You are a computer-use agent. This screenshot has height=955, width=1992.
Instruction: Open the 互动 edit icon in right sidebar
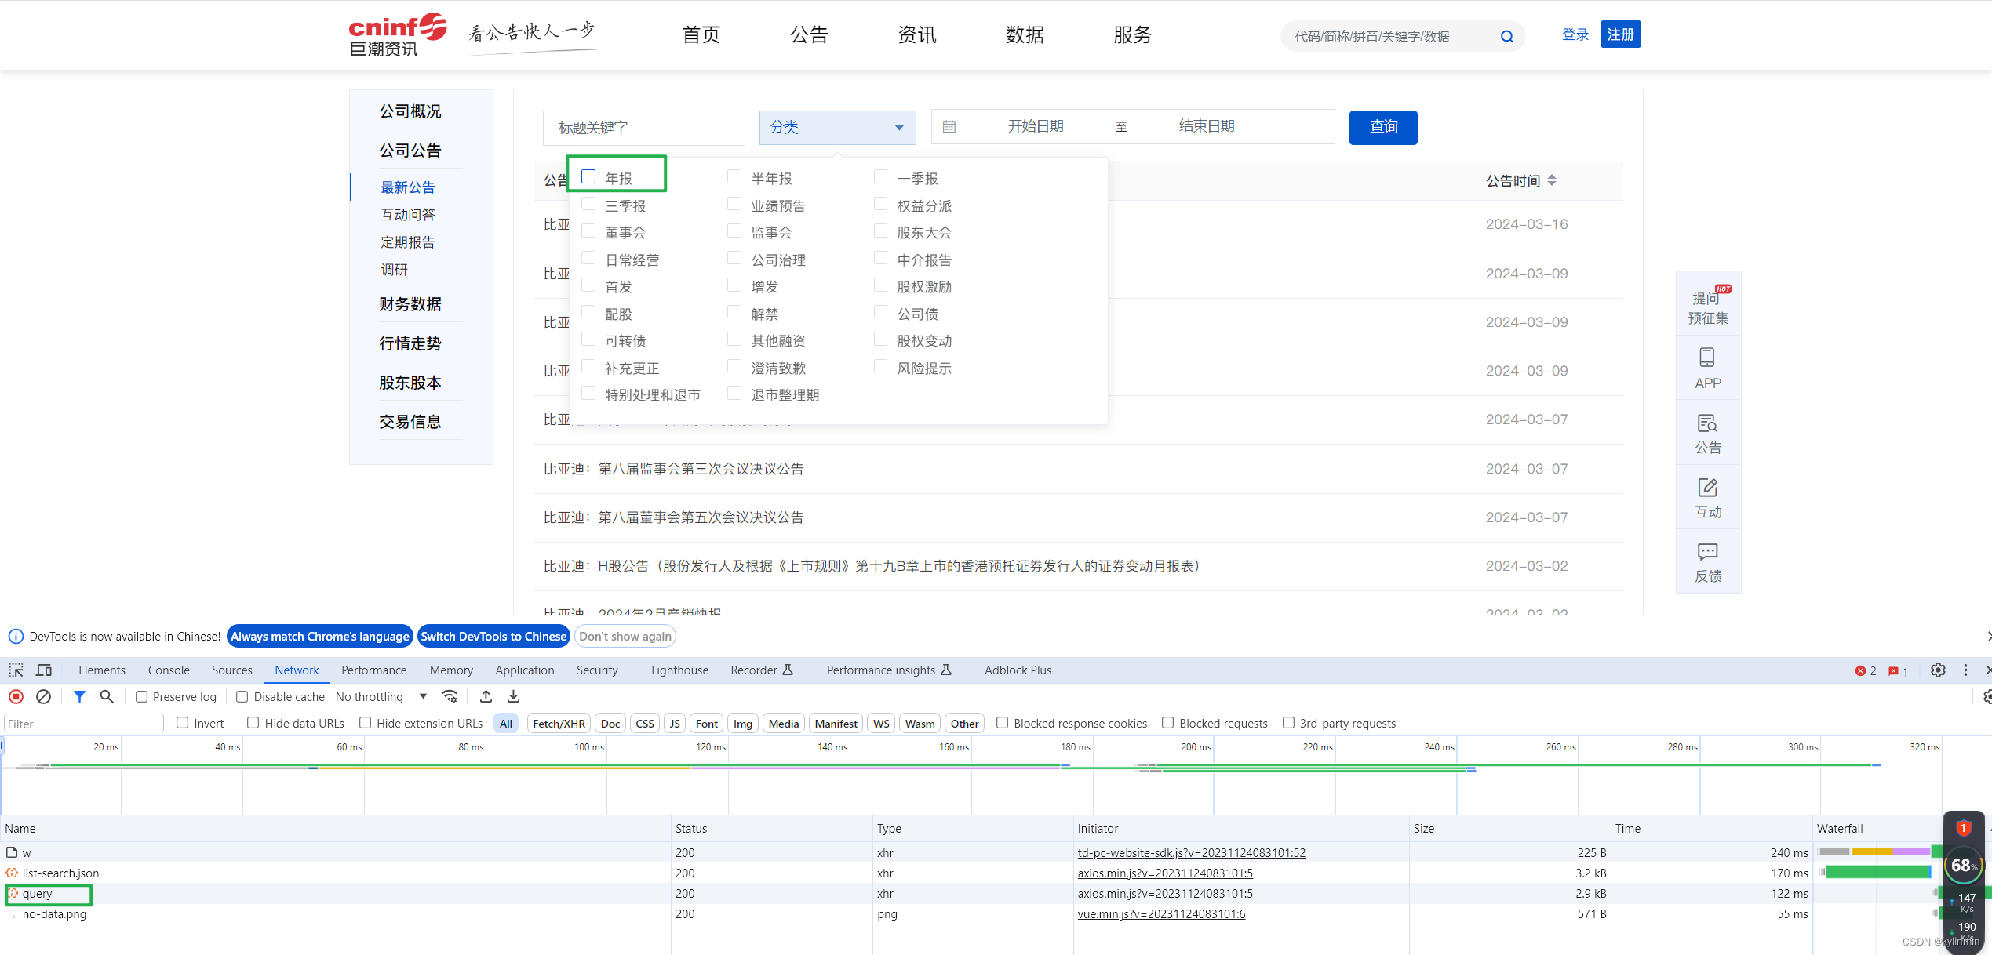pyautogui.click(x=1708, y=488)
